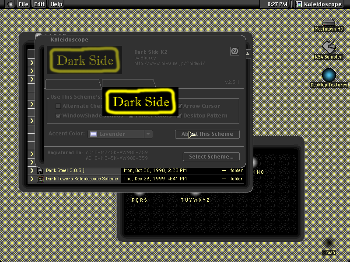Click the sort-order triangle in list window
The width and height of the screenshot is (350, 262).
(x=248, y=53)
